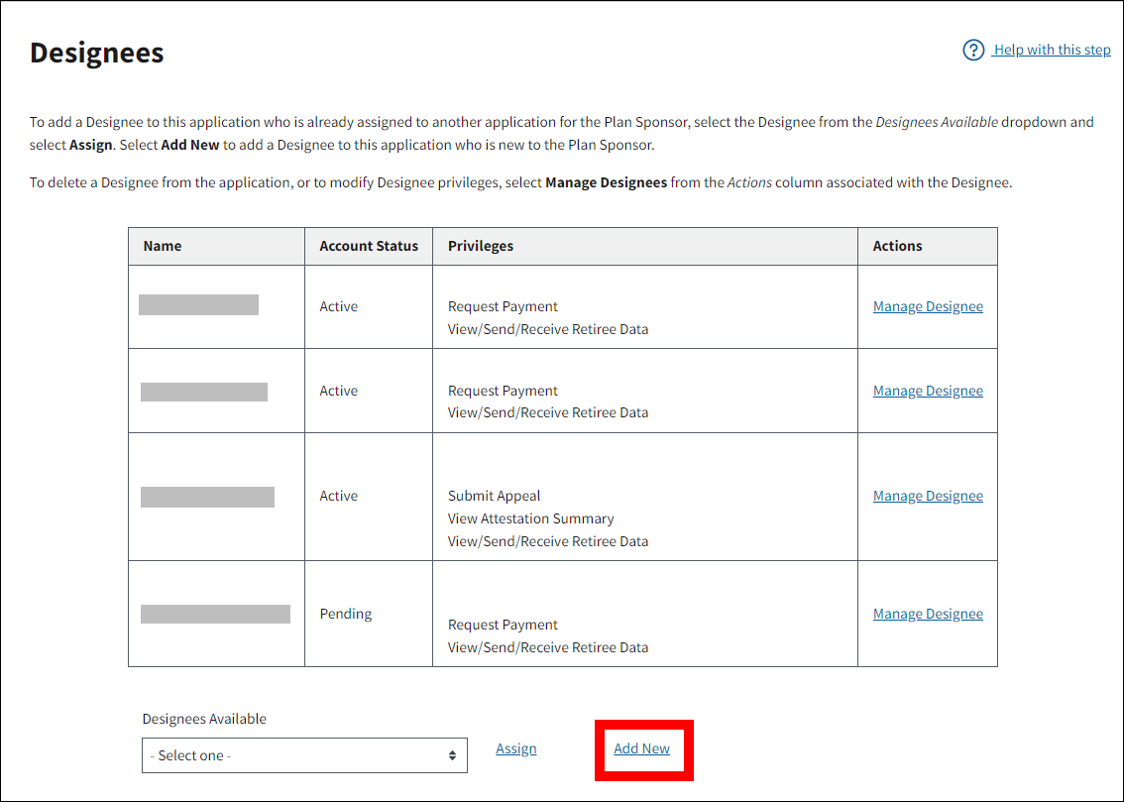Click the Assign link
Screen dimensions: 1124x802
515,748
